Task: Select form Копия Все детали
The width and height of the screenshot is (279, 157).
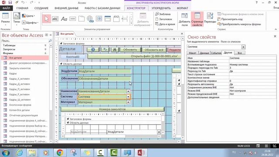Action: (25, 110)
